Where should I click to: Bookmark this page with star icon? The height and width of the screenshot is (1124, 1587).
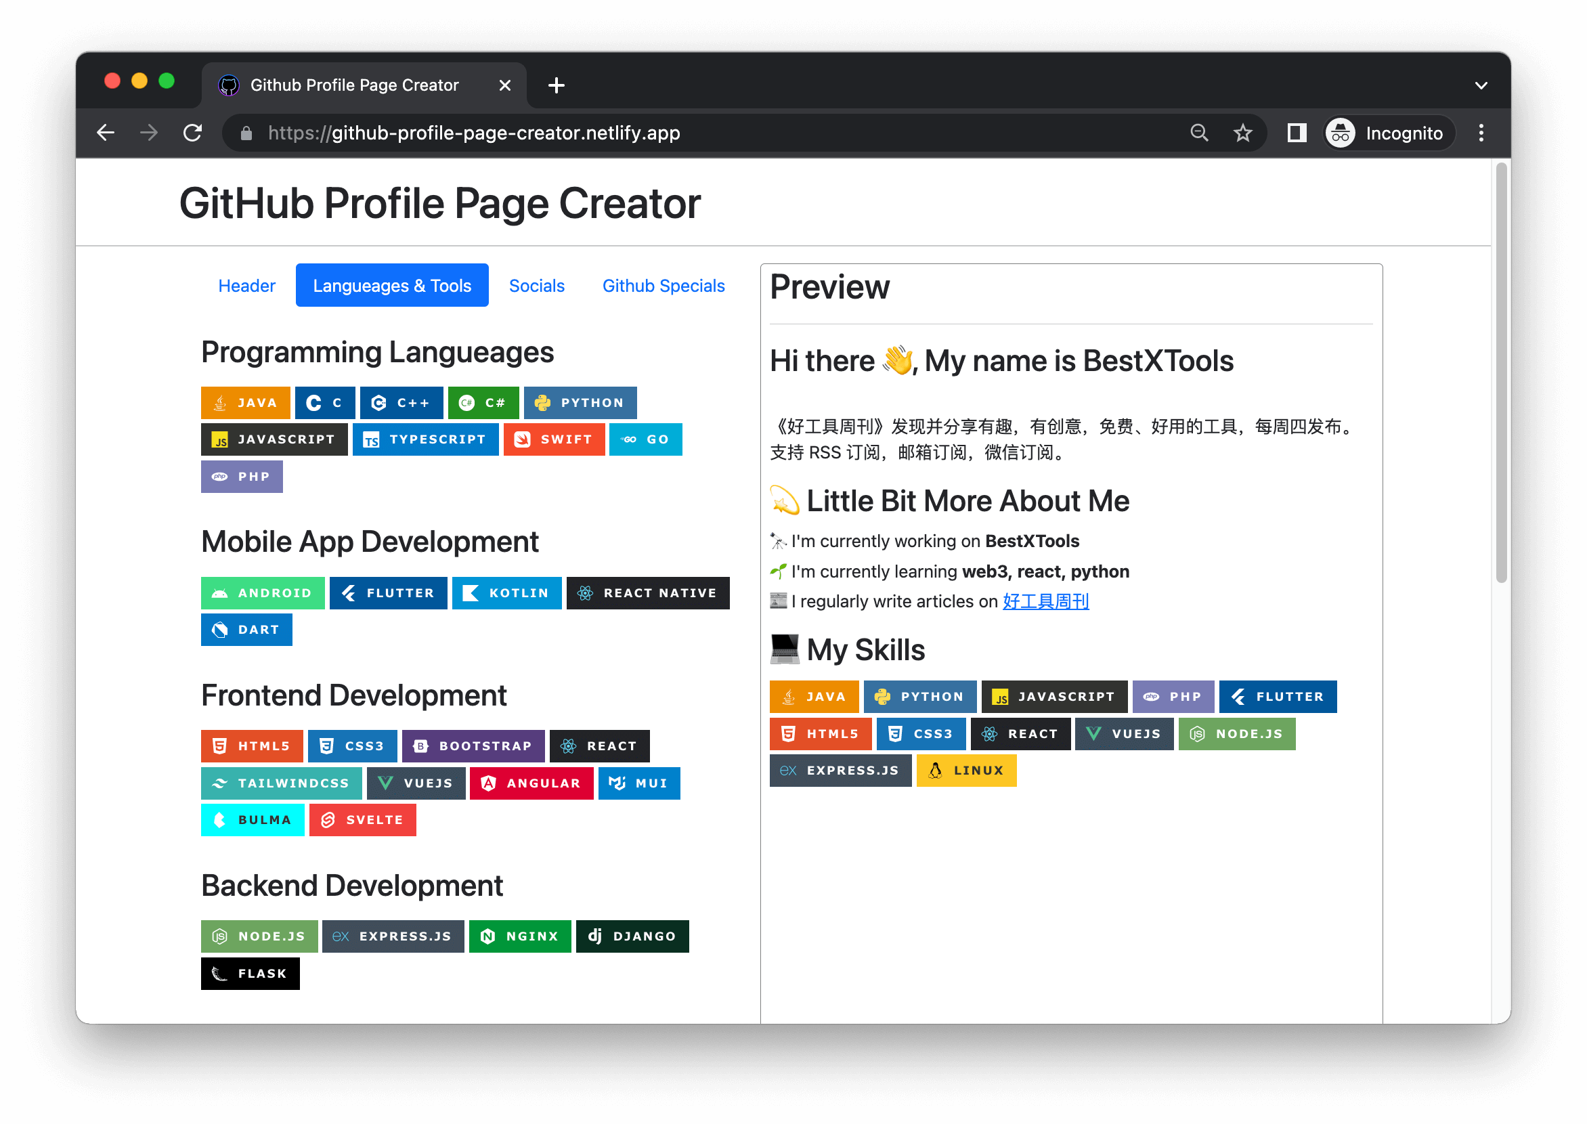[x=1243, y=133]
